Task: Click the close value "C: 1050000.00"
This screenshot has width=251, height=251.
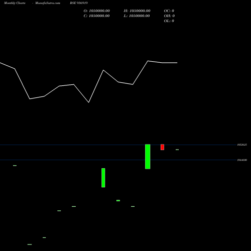Action: pyautogui.click(x=97, y=16)
